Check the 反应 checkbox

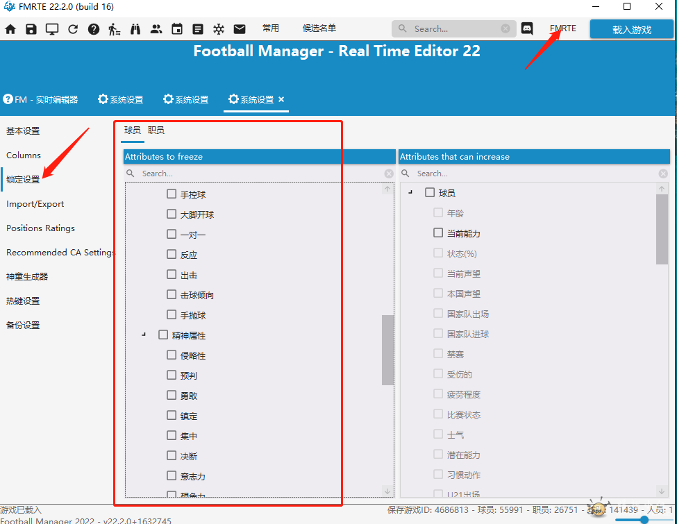click(172, 254)
